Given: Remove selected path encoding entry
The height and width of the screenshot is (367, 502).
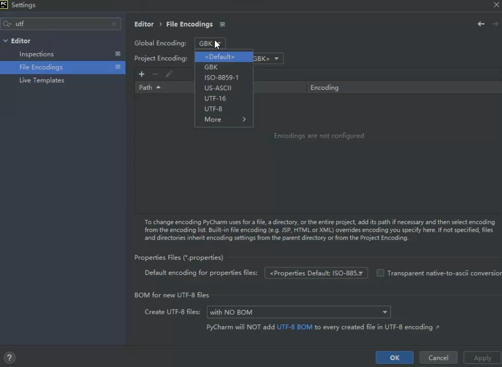Looking at the screenshot, I should pyautogui.click(x=155, y=74).
